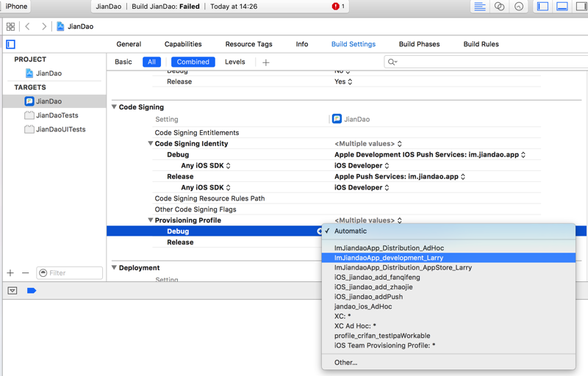The height and width of the screenshot is (376, 588).
Task: Collapse the Code Signing section
Action: [x=114, y=106]
